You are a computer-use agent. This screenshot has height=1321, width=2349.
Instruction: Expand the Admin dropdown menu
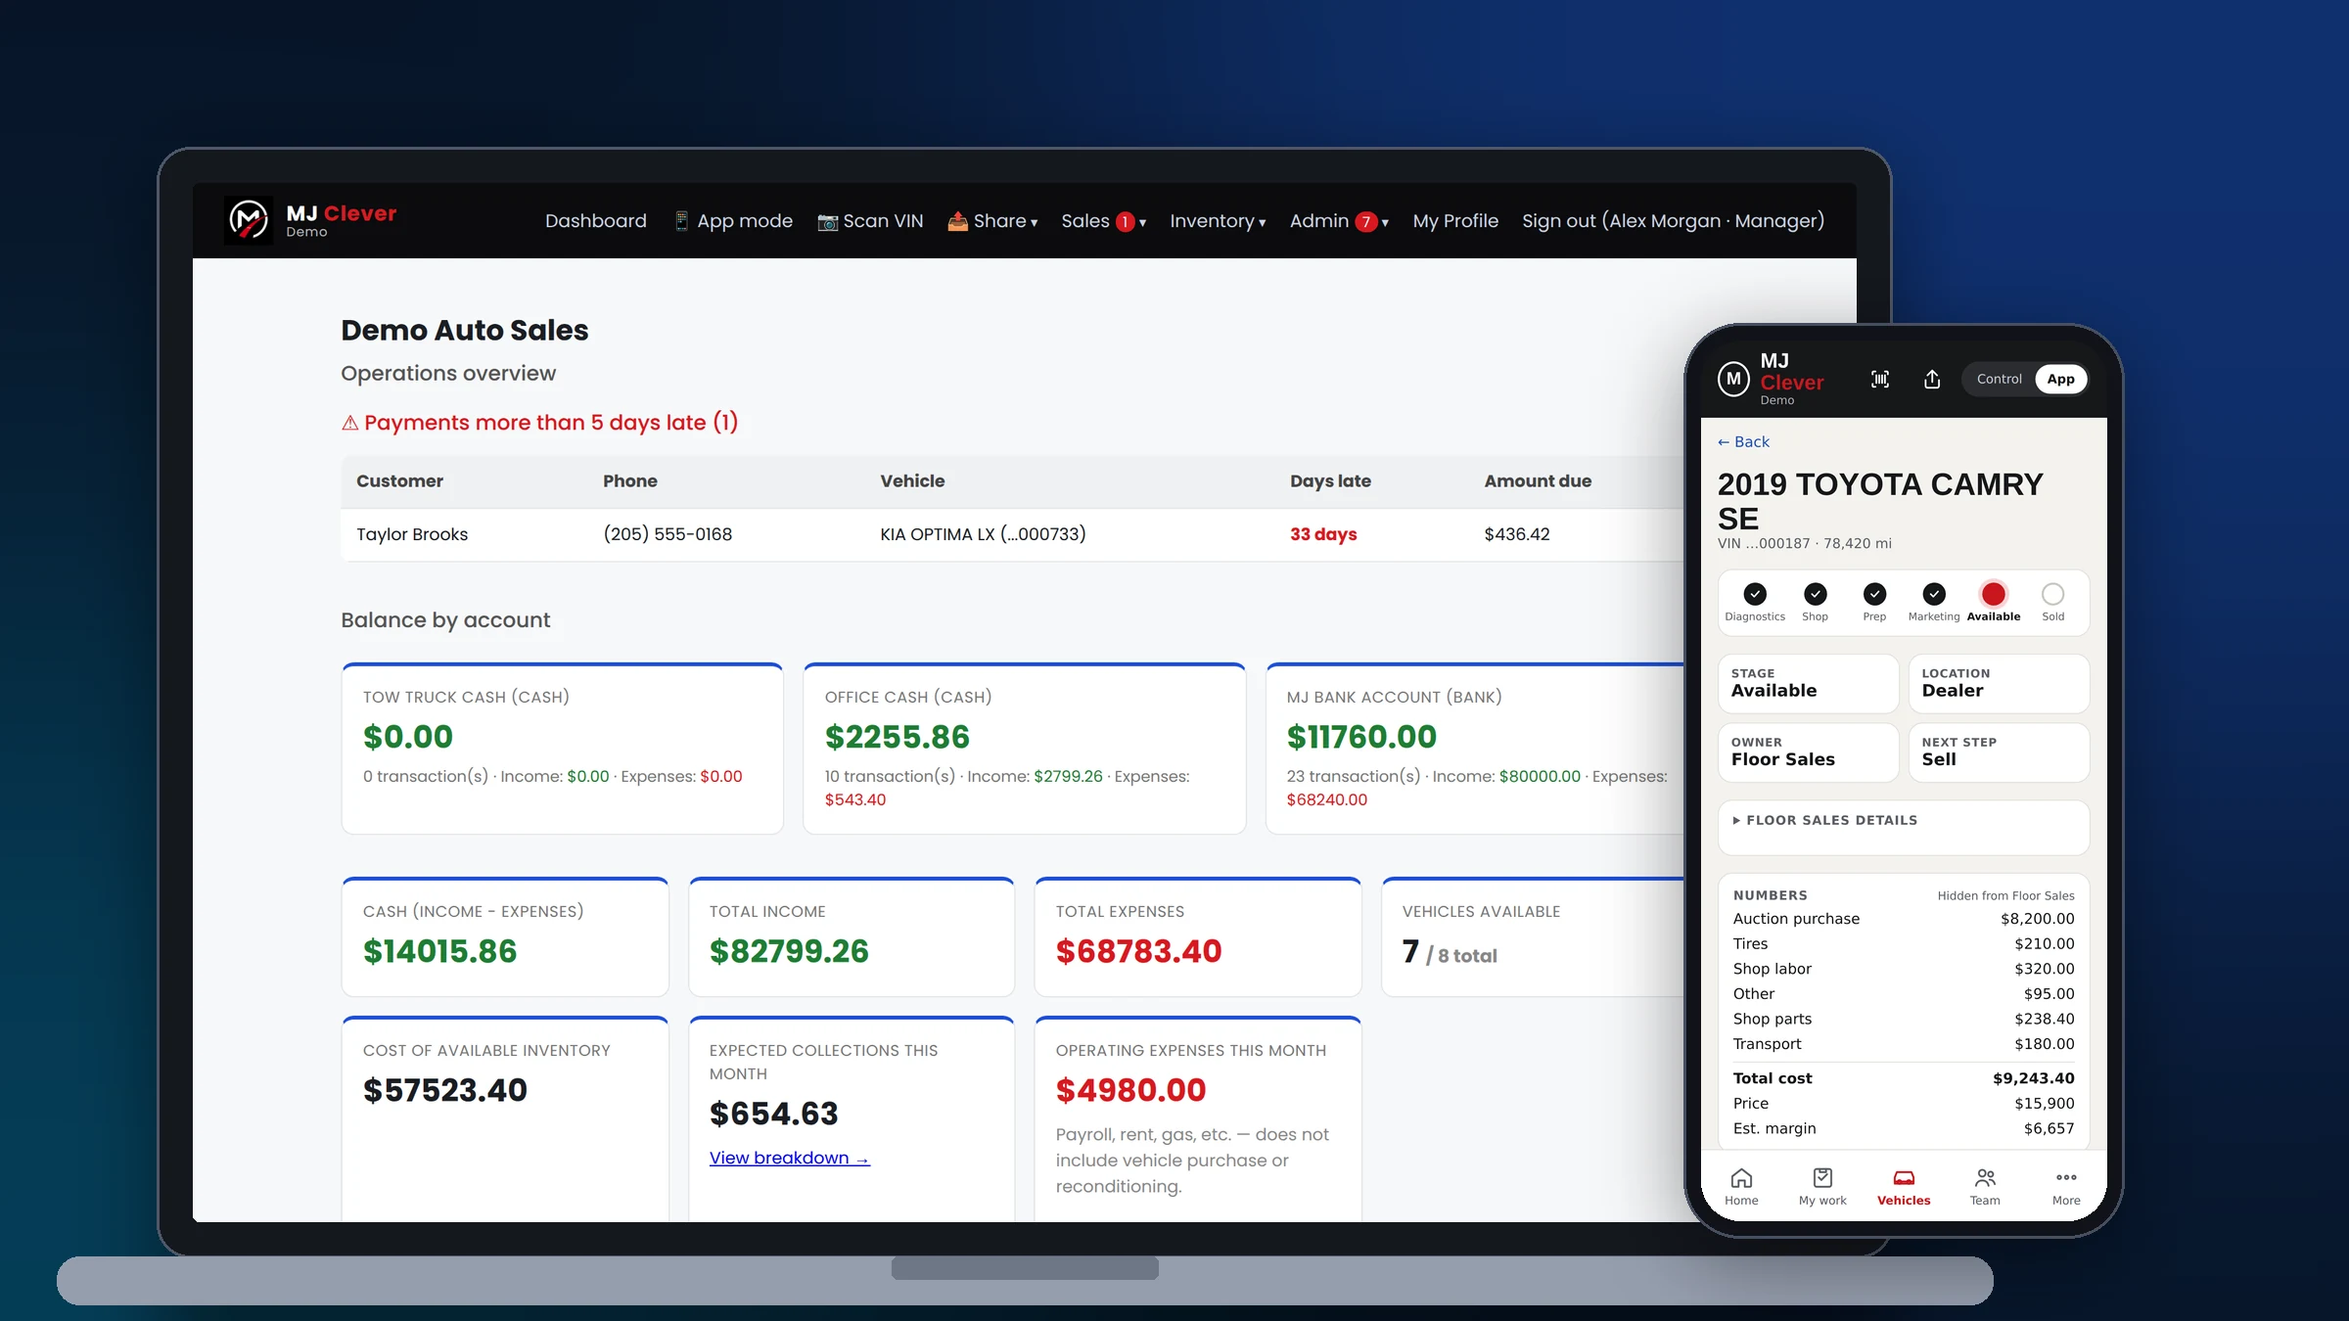click(1339, 221)
